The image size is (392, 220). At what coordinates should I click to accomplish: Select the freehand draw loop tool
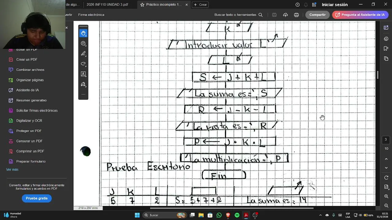pyautogui.click(x=83, y=64)
